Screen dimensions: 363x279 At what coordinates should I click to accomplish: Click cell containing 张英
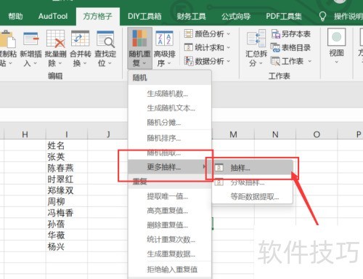tap(67, 156)
